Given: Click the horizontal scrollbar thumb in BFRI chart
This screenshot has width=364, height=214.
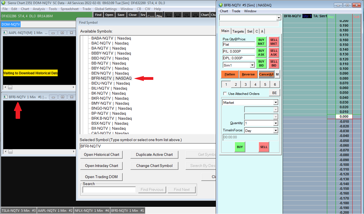Looking at the screenshot, I should 10,152.
